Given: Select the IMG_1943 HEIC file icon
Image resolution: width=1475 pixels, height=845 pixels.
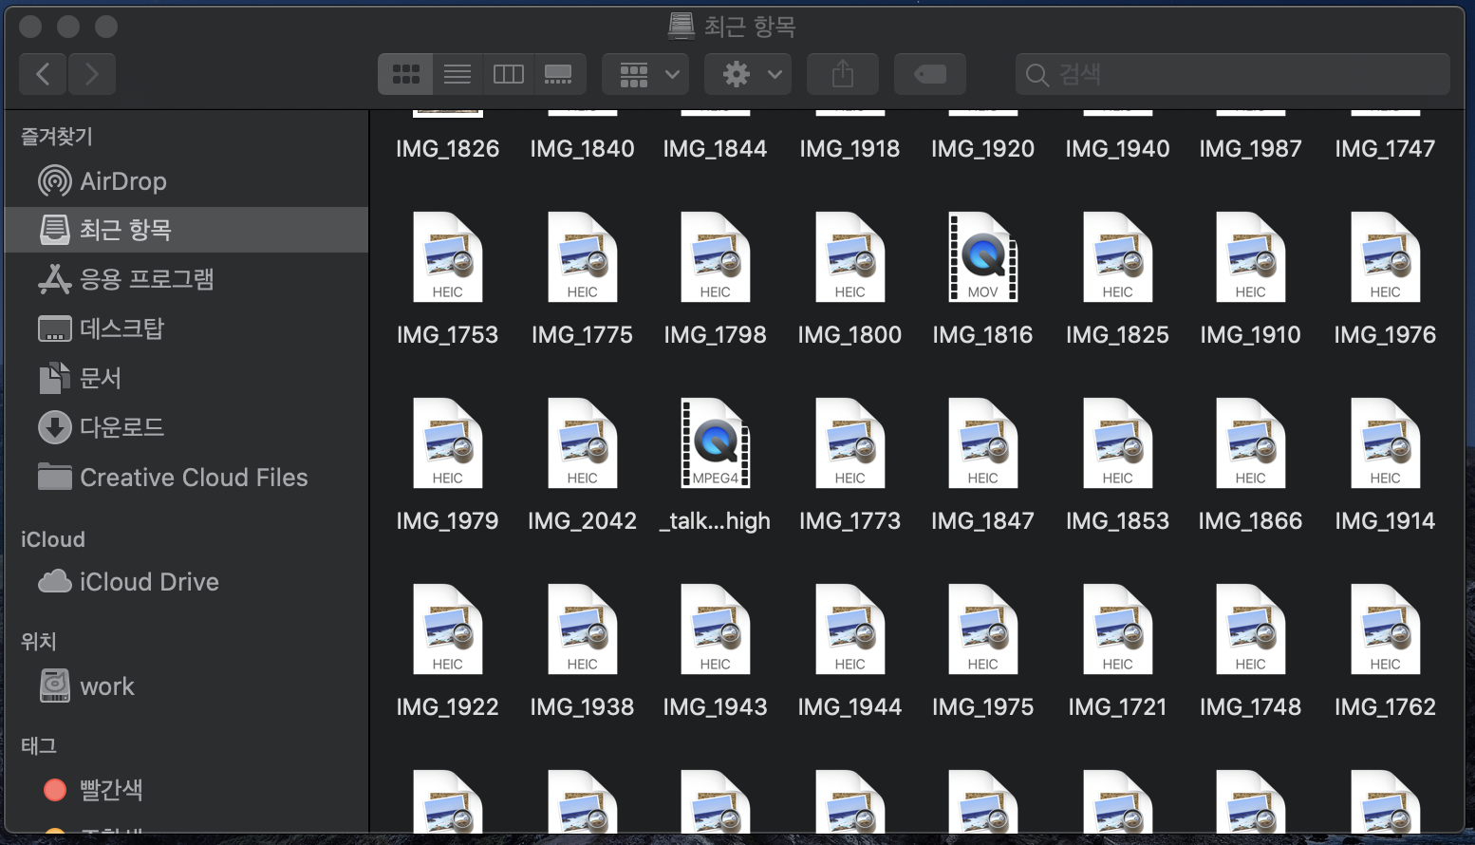Looking at the screenshot, I should coord(716,629).
